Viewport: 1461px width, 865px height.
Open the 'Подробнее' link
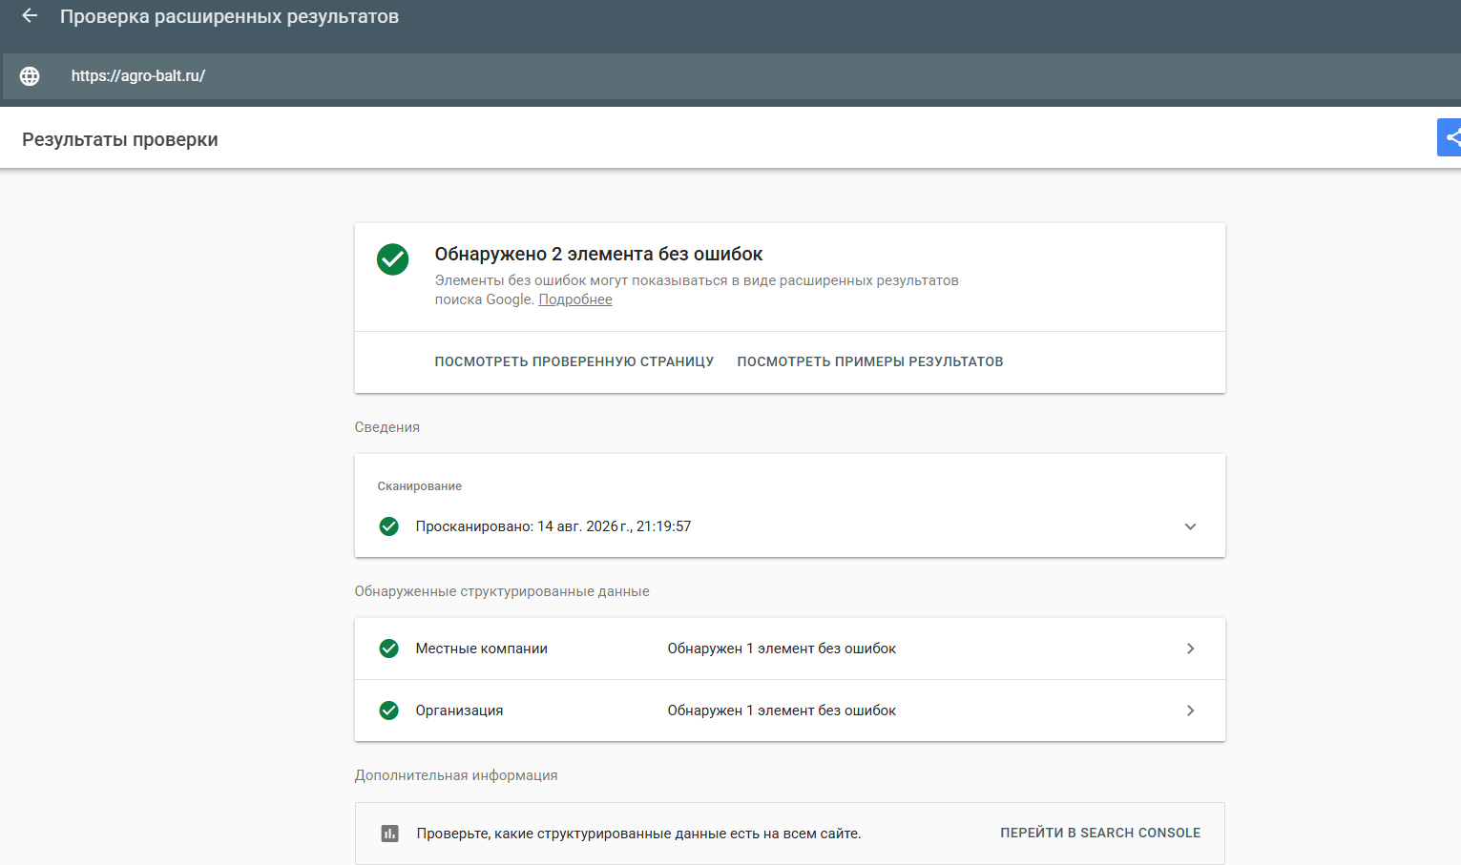575,299
